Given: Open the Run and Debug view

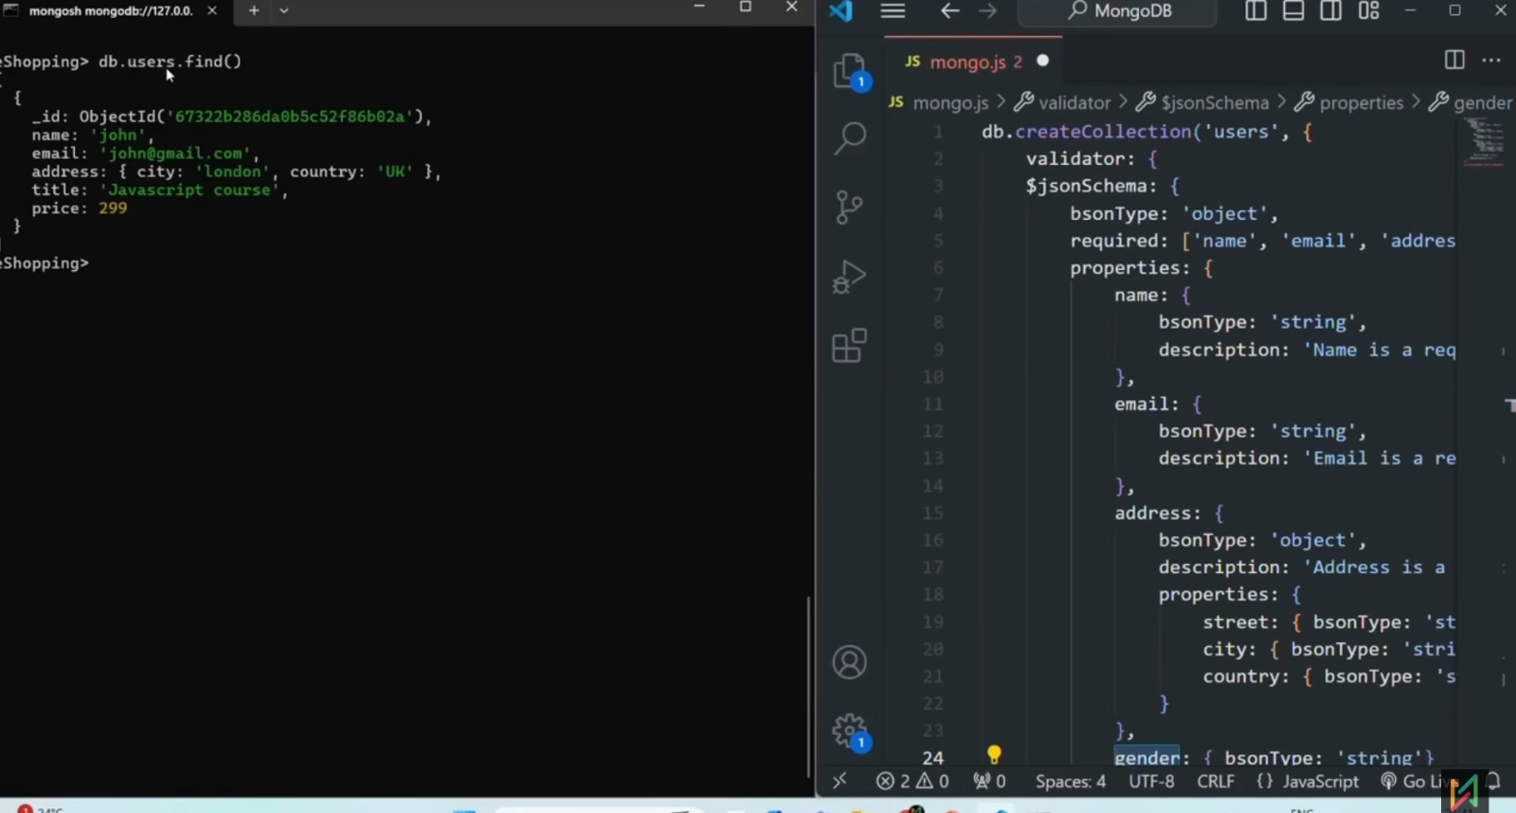Looking at the screenshot, I should (850, 277).
